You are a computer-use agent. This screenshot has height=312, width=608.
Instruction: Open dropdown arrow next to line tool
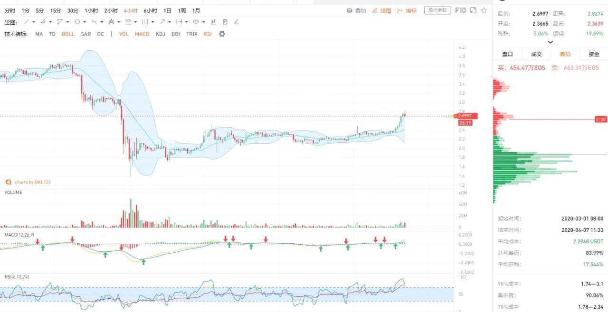tap(34, 22)
